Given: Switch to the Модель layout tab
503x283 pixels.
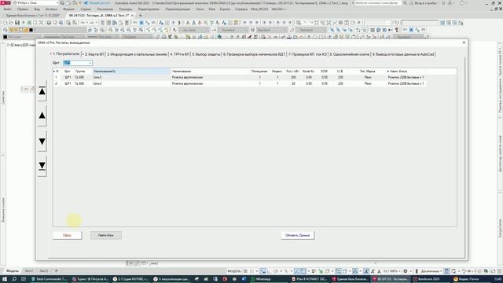Looking at the screenshot, I should tap(13, 270).
